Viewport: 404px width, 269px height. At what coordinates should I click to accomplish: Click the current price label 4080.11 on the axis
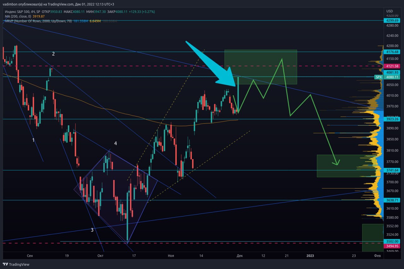tap(392, 77)
